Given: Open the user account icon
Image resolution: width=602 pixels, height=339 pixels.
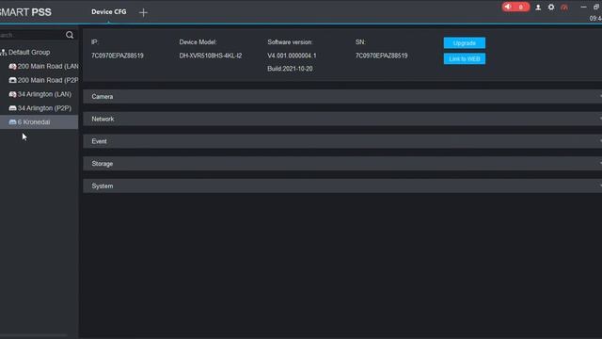Looking at the screenshot, I should click(538, 8).
